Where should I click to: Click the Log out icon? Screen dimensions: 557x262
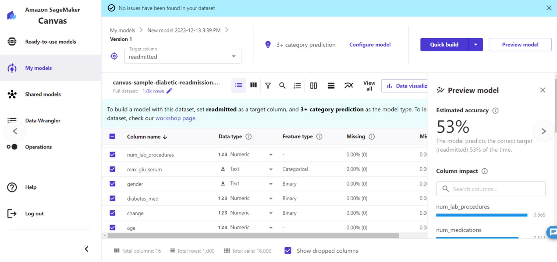click(x=12, y=213)
